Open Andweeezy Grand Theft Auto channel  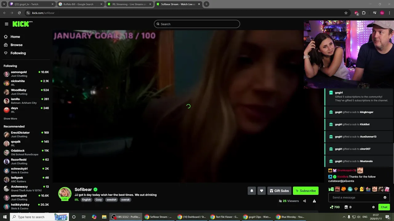click(x=26, y=188)
